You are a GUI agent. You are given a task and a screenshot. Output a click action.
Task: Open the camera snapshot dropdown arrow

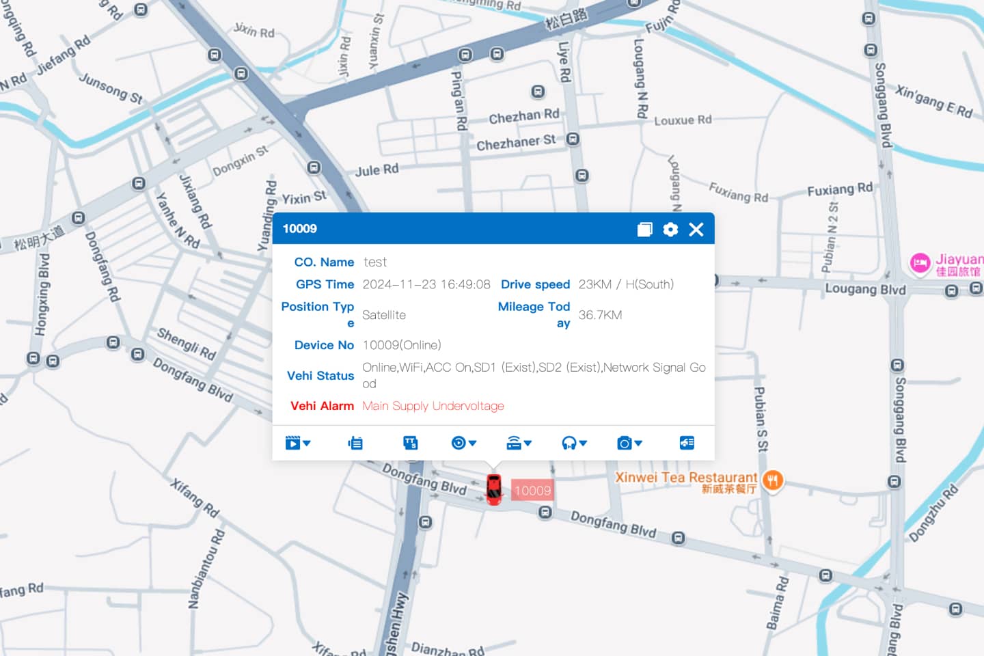[638, 444]
